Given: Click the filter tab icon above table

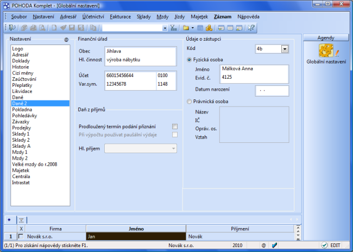Looking at the screenshot, I should point(21,220).
